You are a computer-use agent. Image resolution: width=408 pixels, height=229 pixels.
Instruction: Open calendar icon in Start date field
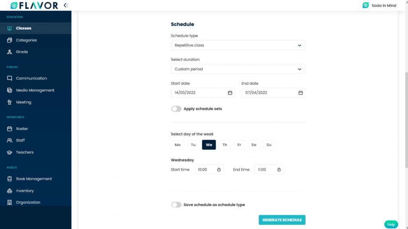[230, 93]
